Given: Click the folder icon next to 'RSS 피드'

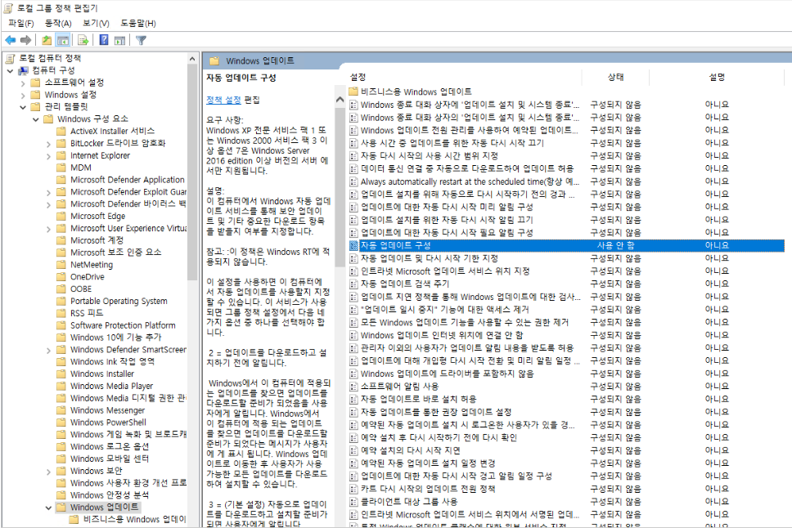Looking at the screenshot, I should 61,313.
